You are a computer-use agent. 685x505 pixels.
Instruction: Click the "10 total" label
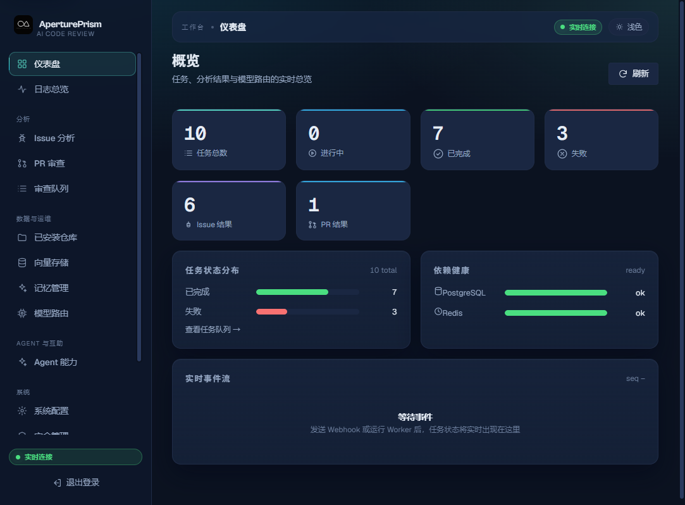pyautogui.click(x=383, y=270)
